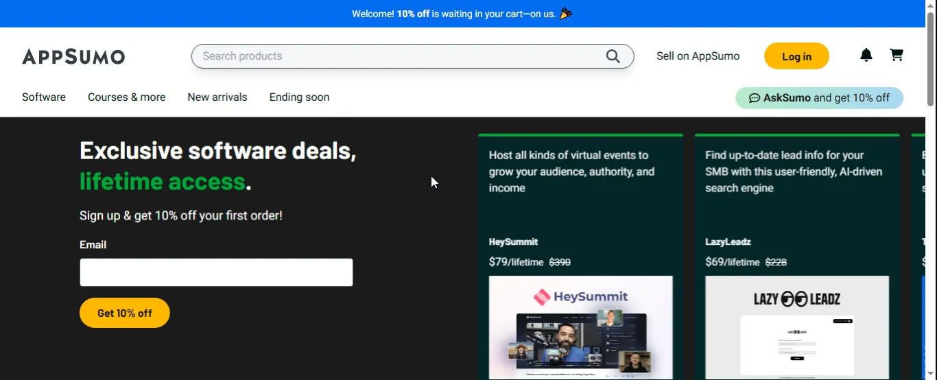Image resolution: width=937 pixels, height=380 pixels.
Task: Click the scrollbar down arrow
Action: (931, 374)
